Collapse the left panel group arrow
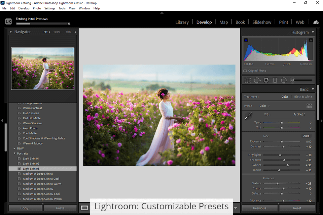The image size is (323, 215). (x=2, y=121)
